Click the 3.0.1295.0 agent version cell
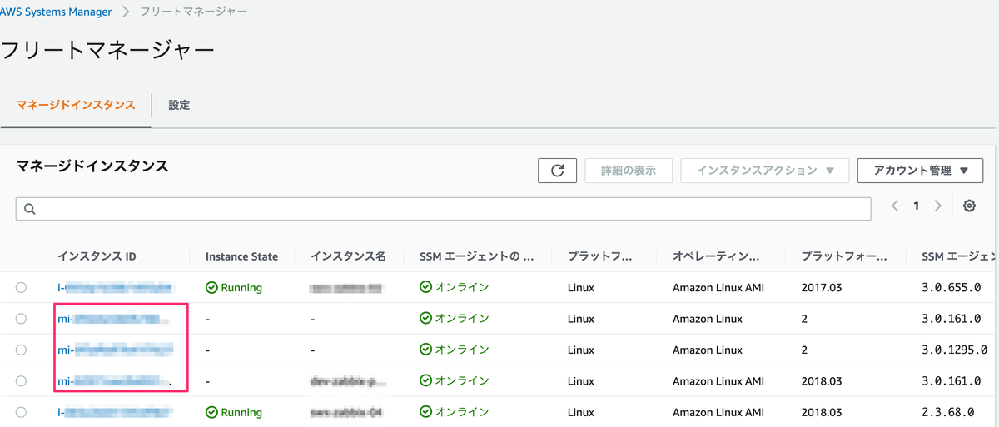The width and height of the screenshot is (999, 427). click(955, 350)
